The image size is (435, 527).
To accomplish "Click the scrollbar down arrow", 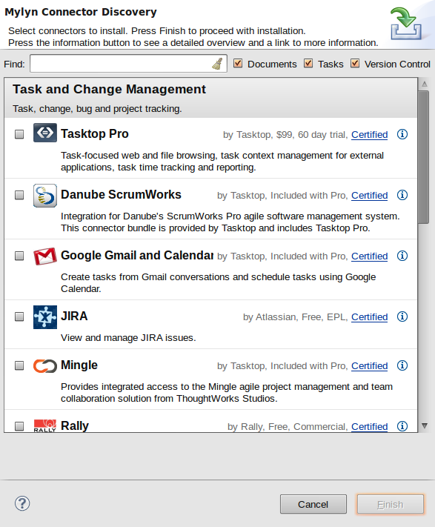I will point(424,426).
